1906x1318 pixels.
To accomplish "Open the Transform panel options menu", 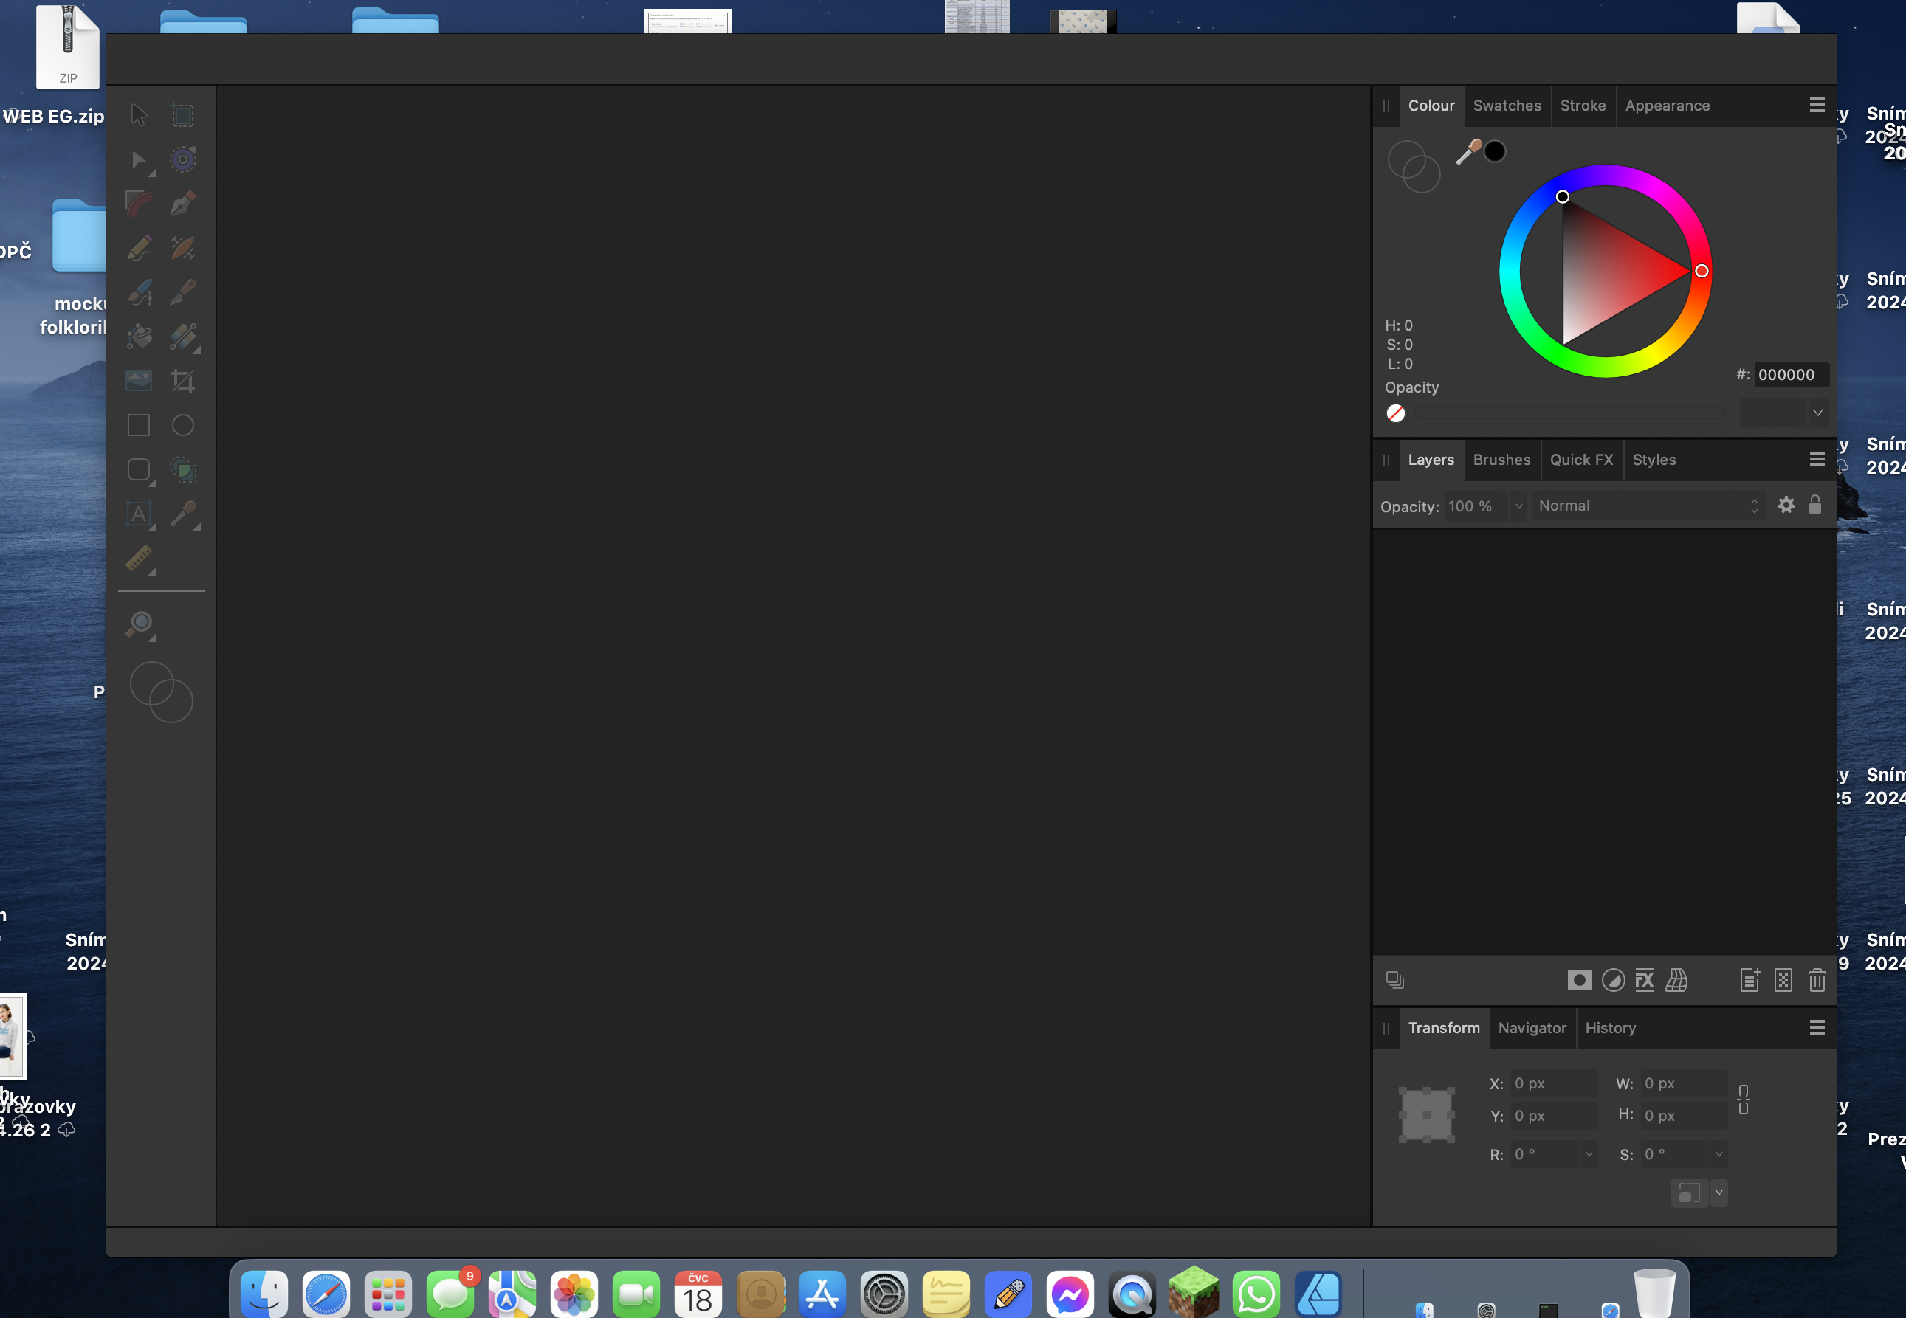I will coord(1817,1027).
